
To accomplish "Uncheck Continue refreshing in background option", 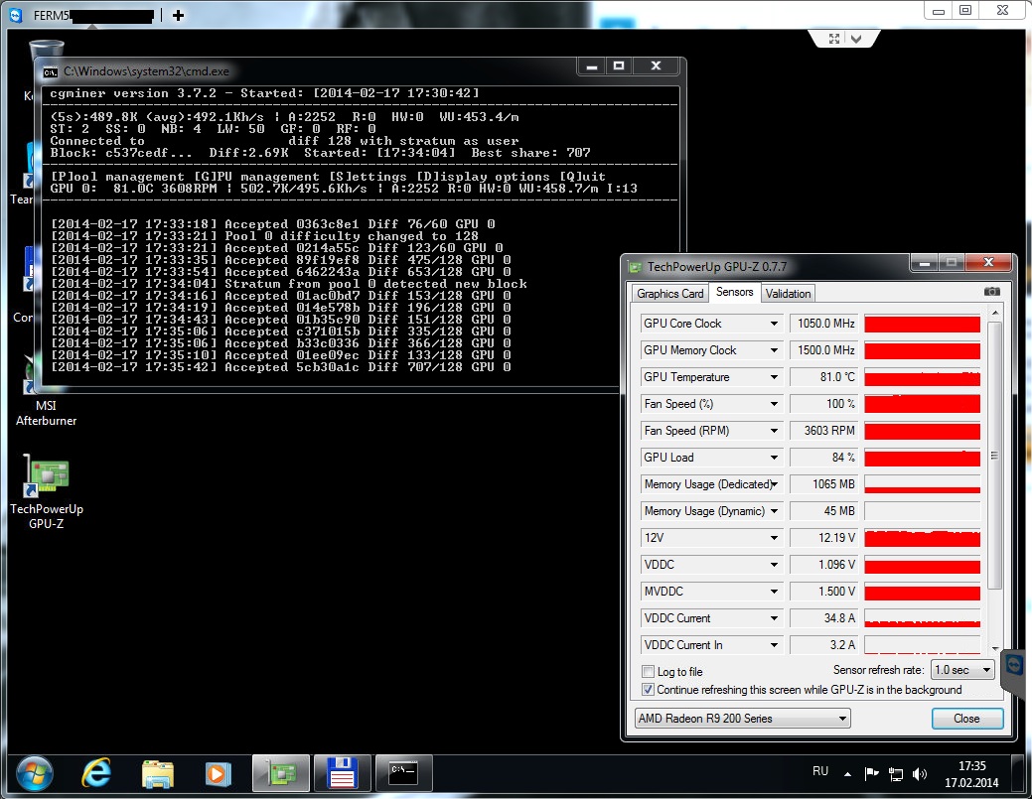I will click(649, 689).
